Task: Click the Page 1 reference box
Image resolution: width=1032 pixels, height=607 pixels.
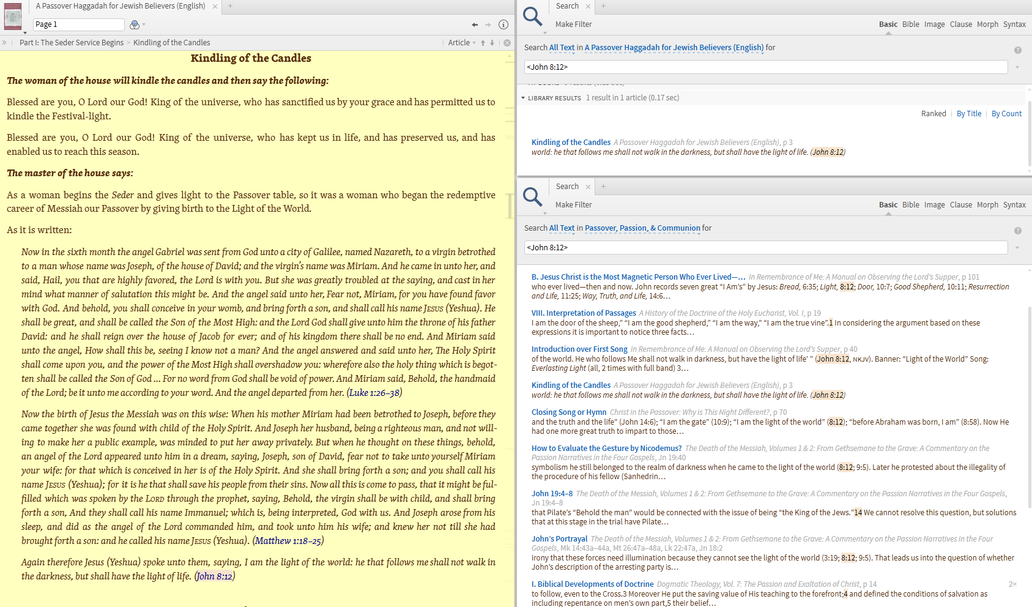Action: click(78, 24)
